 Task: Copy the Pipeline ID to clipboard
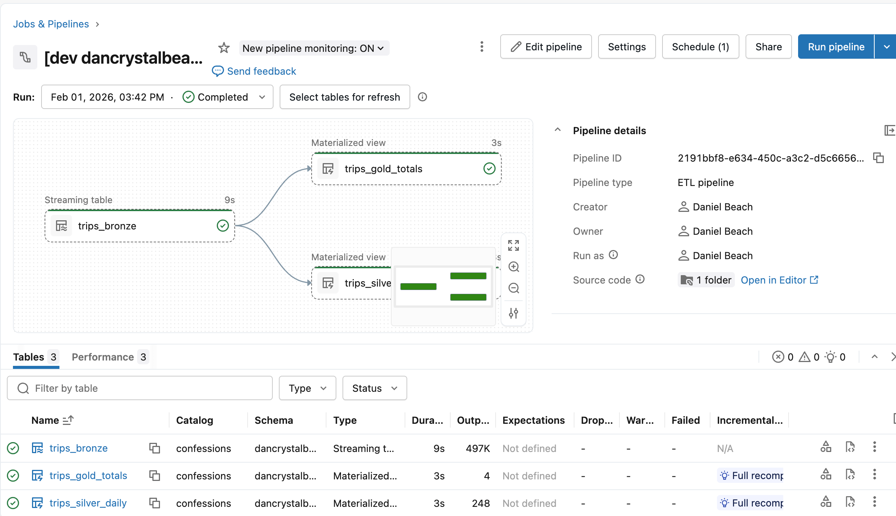(878, 158)
